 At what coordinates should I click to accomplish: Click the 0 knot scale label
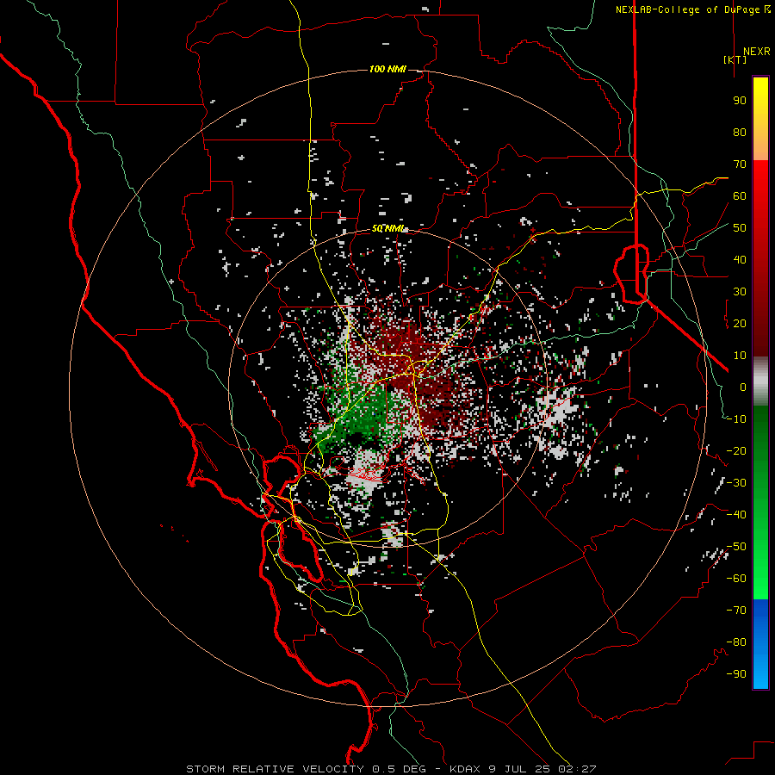click(743, 387)
